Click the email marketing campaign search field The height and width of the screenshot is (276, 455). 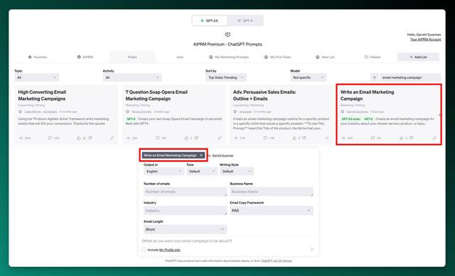[410, 77]
